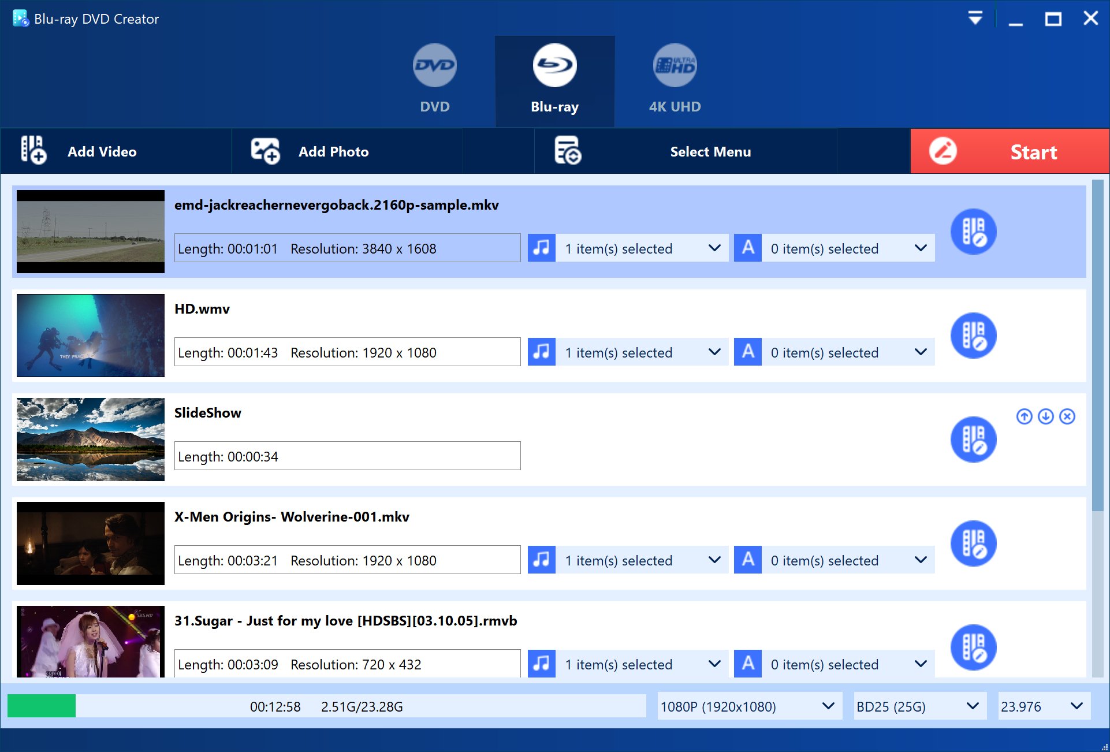Click the Select Menu disc icon

[568, 151]
